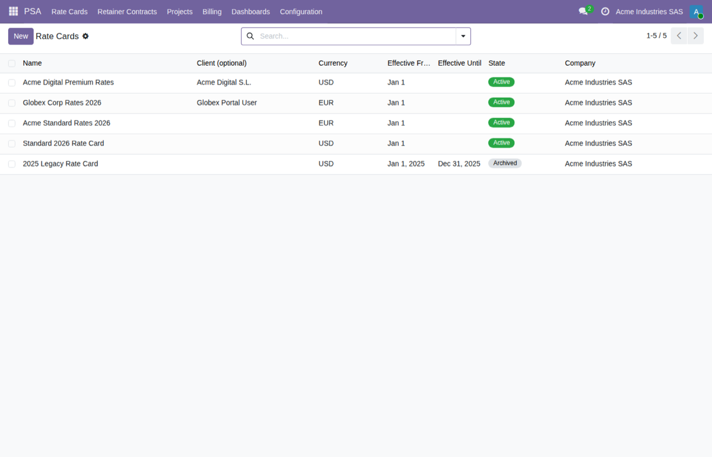Click the search magnifier icon
Screen dimensions: 712x457
[x=250, y=36]
